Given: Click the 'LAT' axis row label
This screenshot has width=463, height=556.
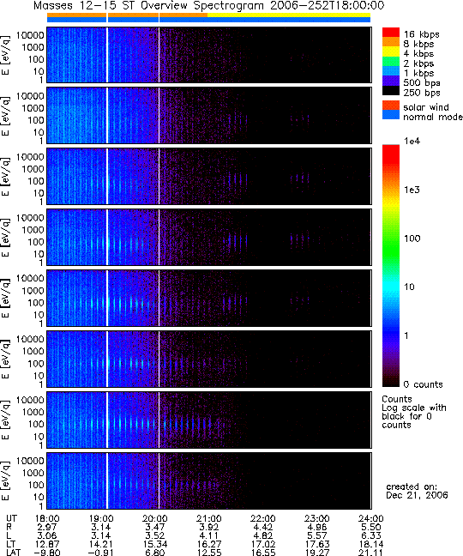Looking at the screenshot, I should [13, 553].
